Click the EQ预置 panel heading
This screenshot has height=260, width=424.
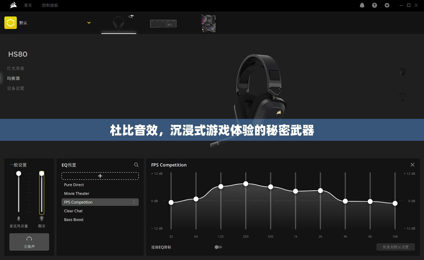click(69, 165)
